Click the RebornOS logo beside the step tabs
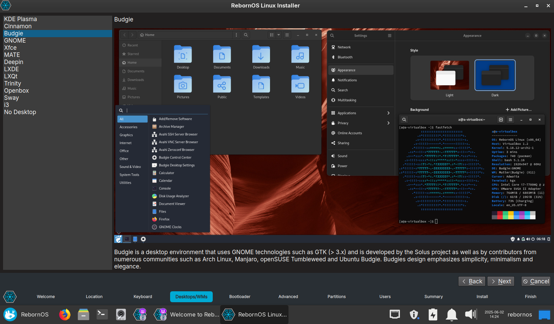 click(10, 297)
